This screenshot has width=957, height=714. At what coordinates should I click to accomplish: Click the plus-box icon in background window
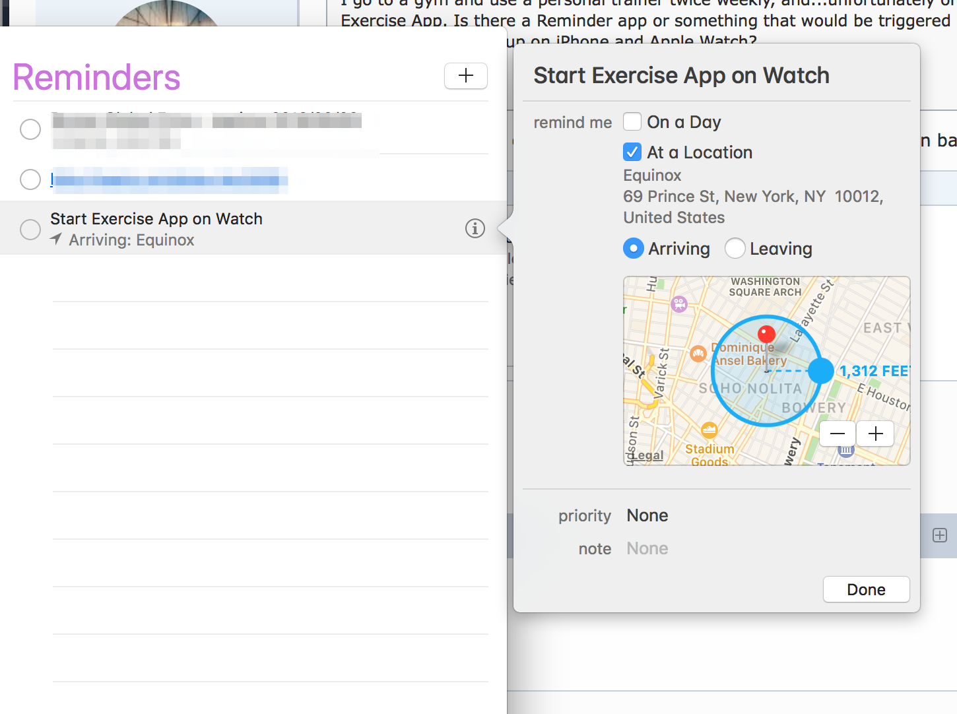(x=940, y=535)
